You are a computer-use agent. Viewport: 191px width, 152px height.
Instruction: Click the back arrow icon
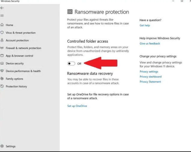(x=2, y=8)
